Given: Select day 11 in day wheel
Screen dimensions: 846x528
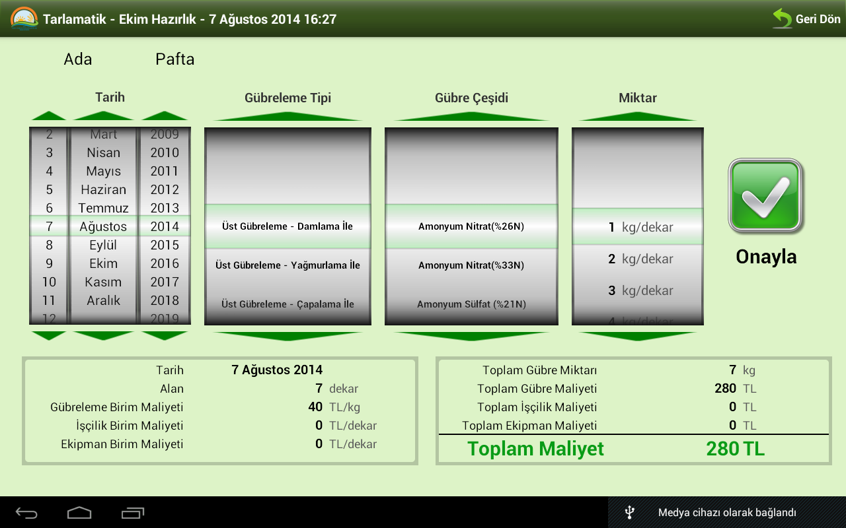Looking at the screenshot, I should tap(49, 300).
